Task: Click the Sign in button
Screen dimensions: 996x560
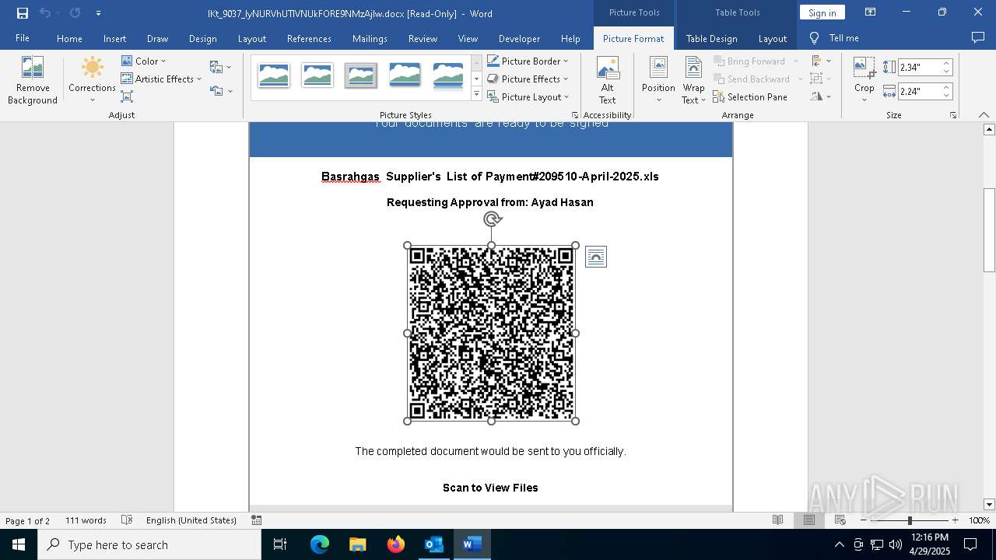Action: pyautogui.click(x=822, y=12)
